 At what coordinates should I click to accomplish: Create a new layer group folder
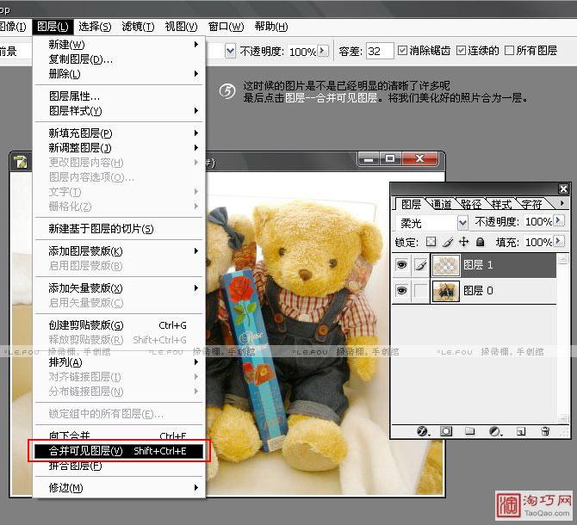[470, 430]
